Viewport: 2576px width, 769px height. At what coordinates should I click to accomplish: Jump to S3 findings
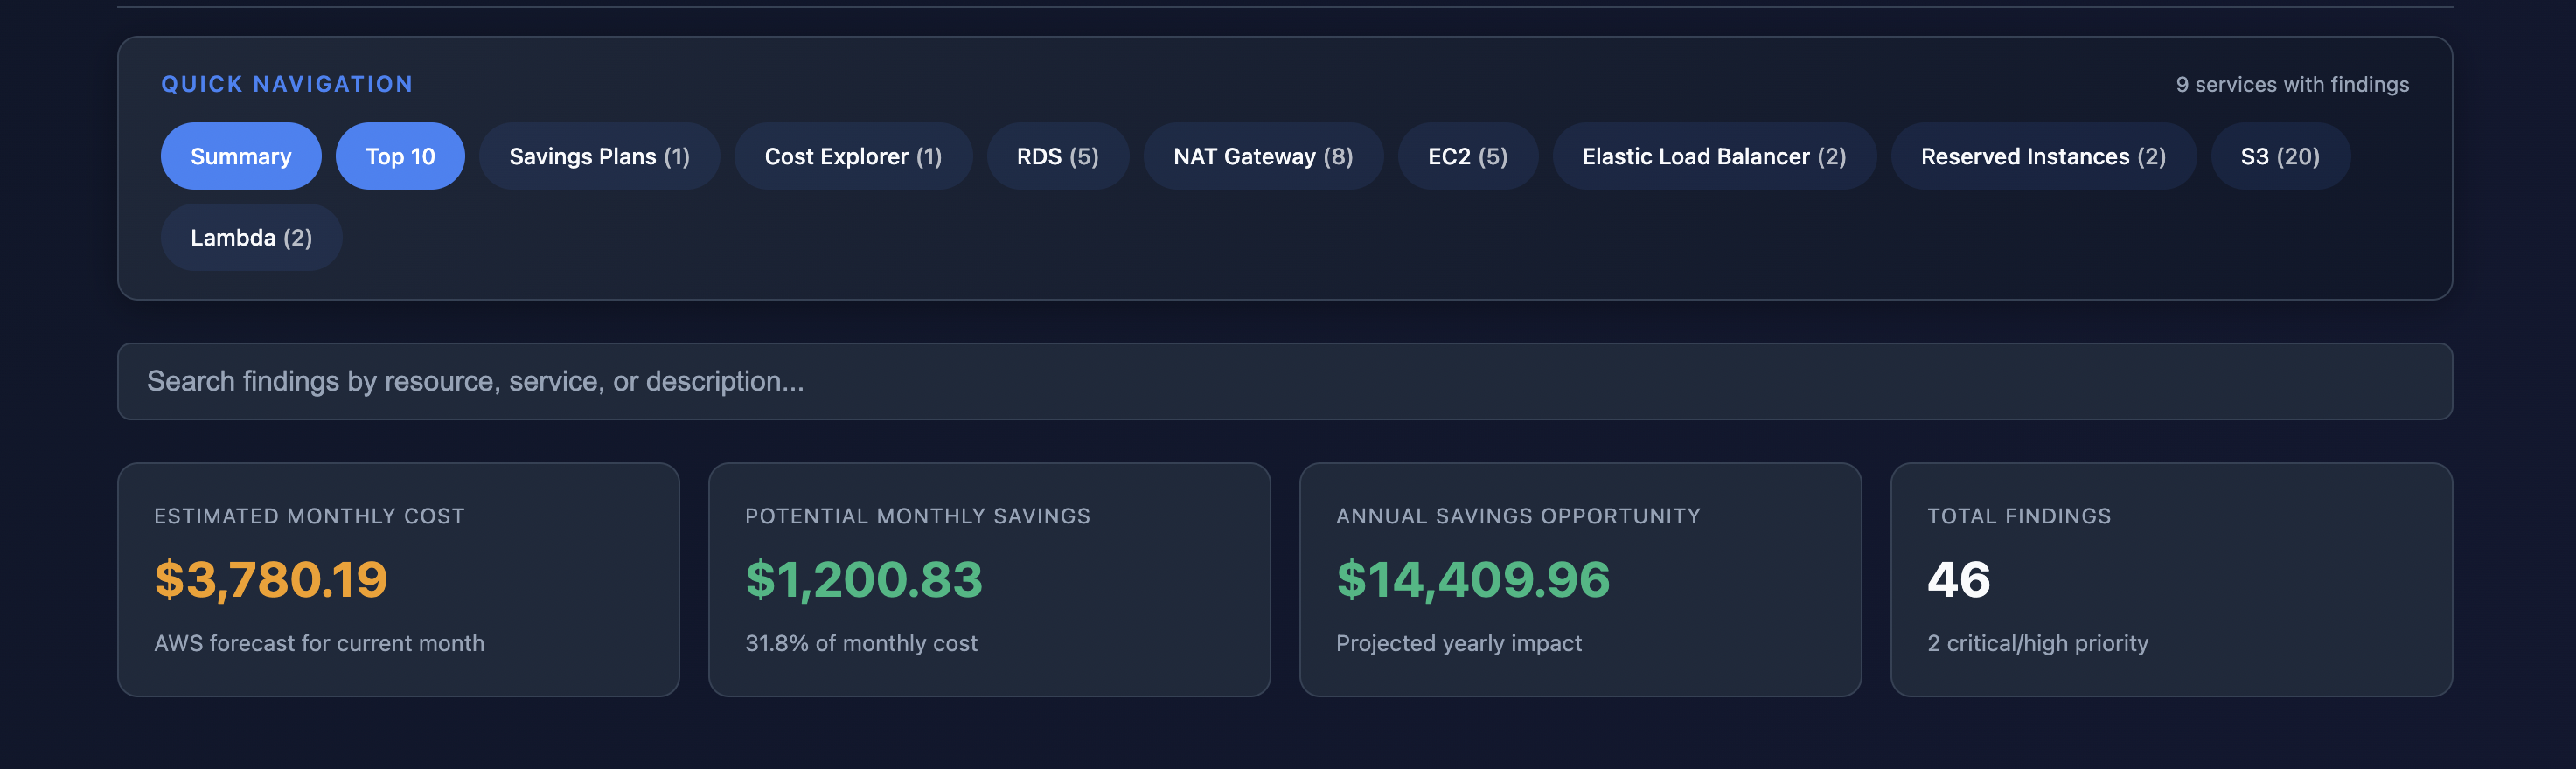click(x=2278, y=156)
